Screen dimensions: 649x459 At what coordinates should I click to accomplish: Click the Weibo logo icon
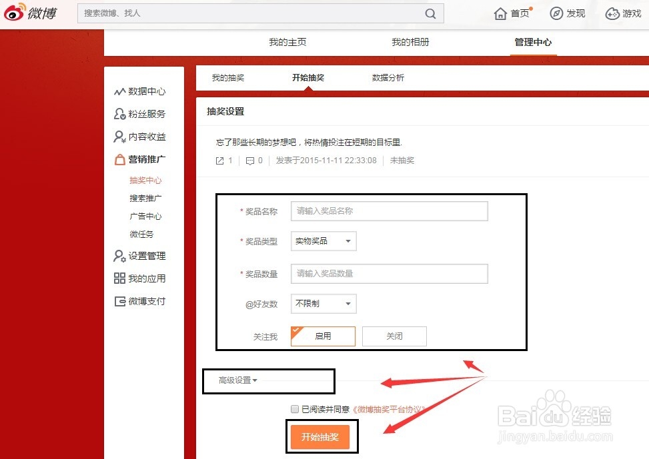14,12
